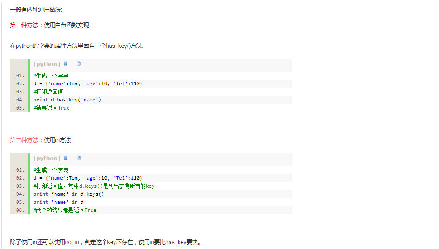439x249 pixels.
Task: Click code line print 'name' in d
Action: [58, 202]
